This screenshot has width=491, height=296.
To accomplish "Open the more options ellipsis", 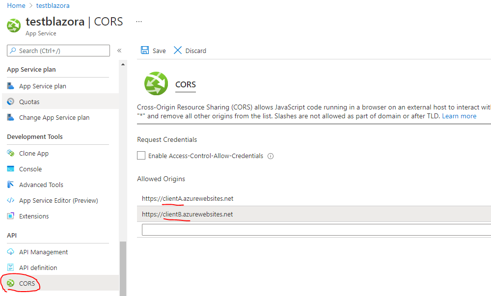I will [139, 22].
